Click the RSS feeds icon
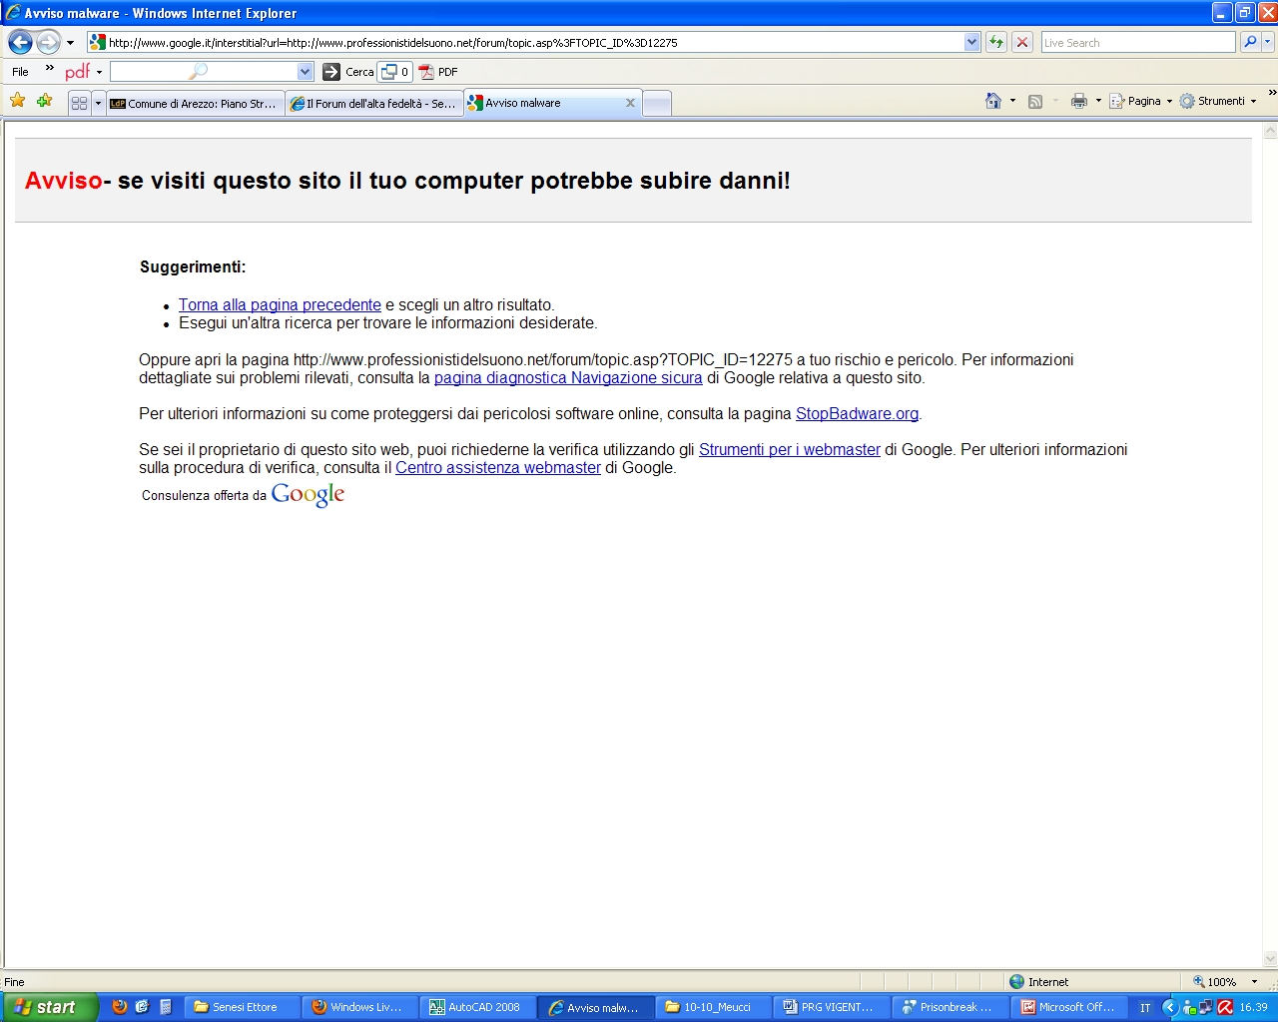The height and width of the screenshot is (1022, 1278). click(1035, 101)
